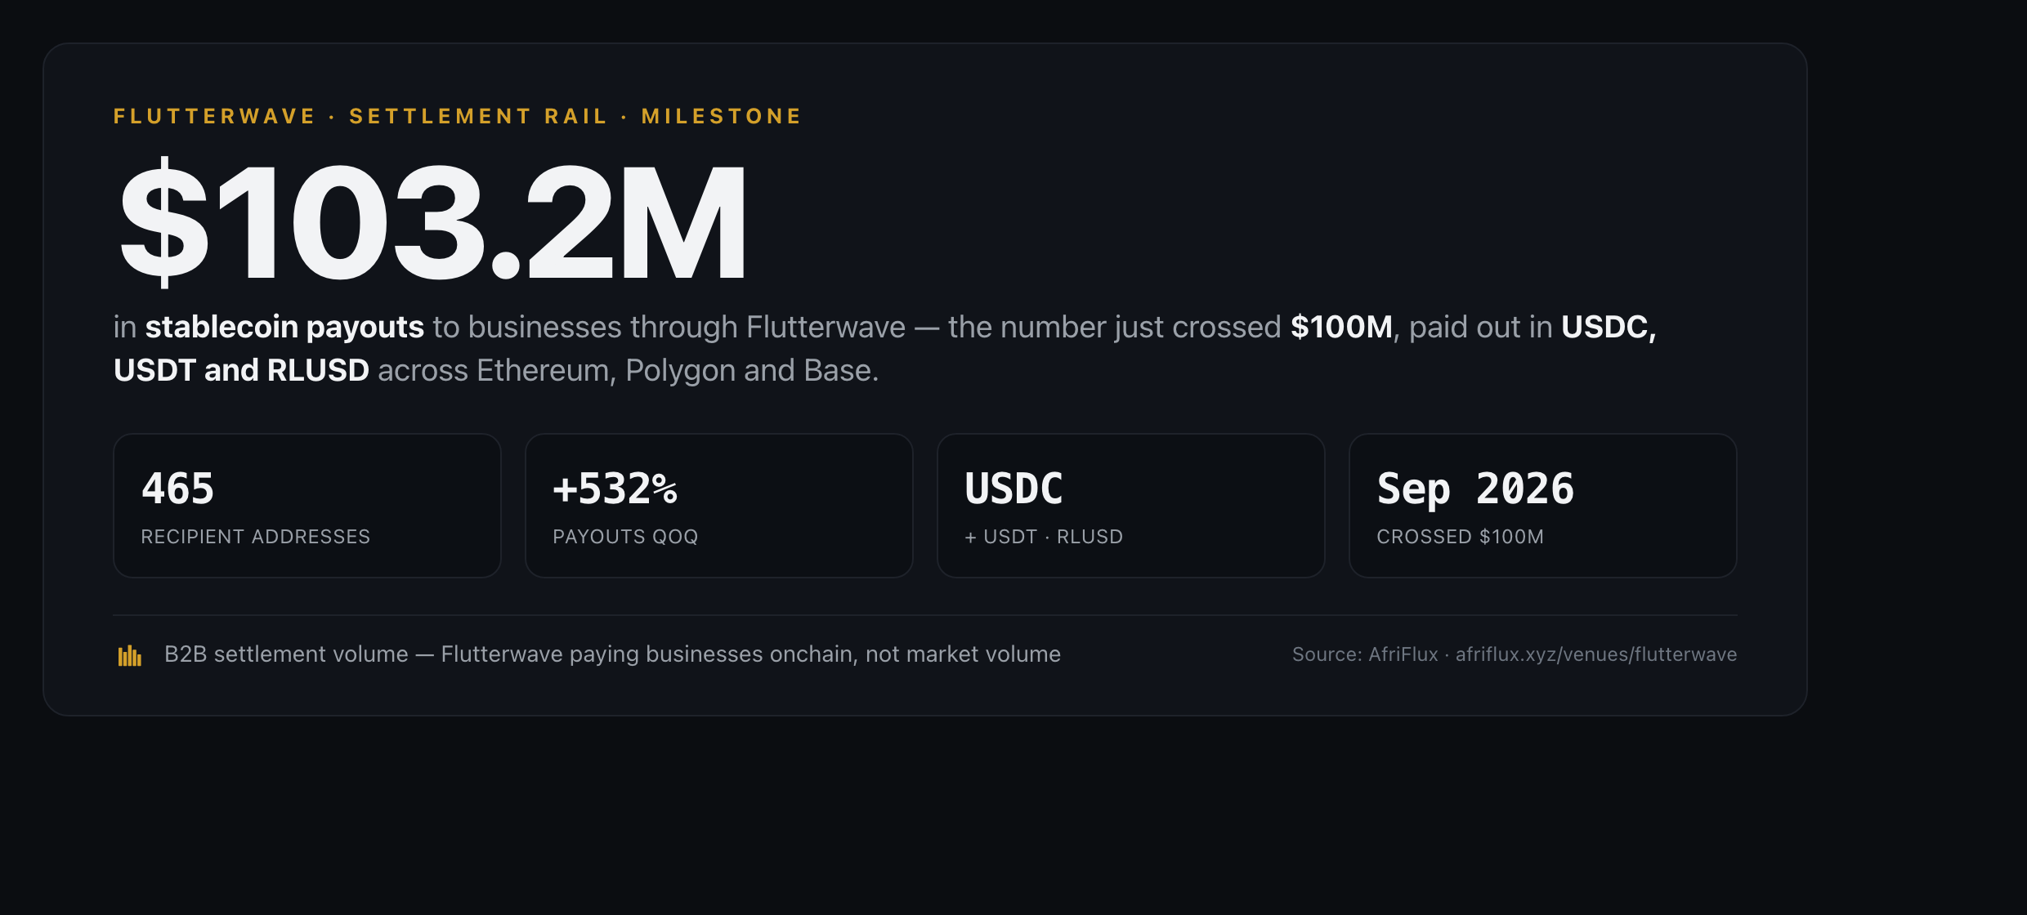Click 'Source: AfriFlux' text
Image resolution: width=2027 pixels, height=915 pixels.
pos(1365,654)
